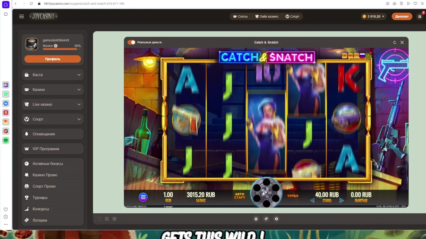The height and width of the screenshot is (239, 426).
Task: Go to Казино Промо
Action: click(x=53, y=175)
